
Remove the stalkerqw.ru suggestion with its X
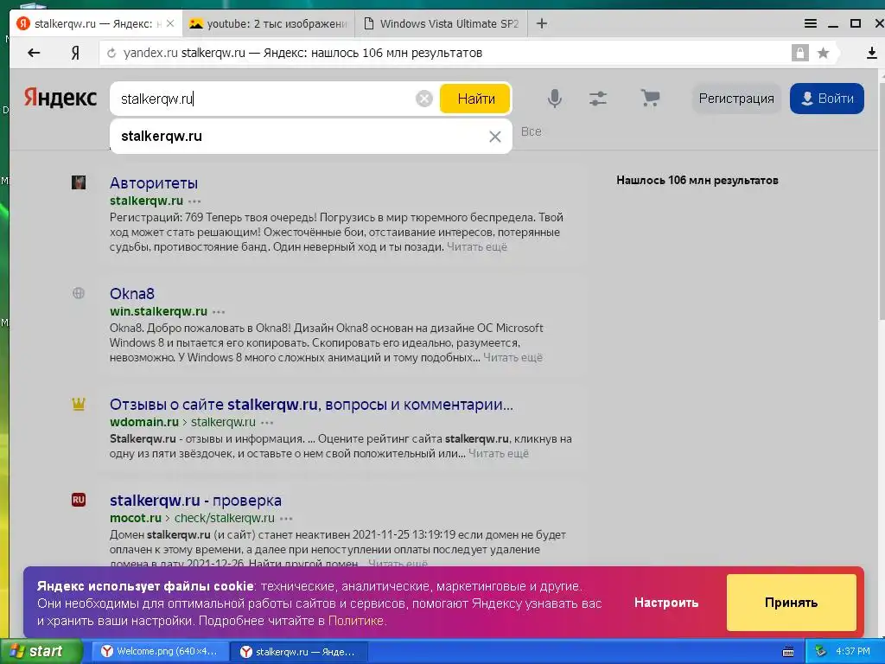click(495, 137)
